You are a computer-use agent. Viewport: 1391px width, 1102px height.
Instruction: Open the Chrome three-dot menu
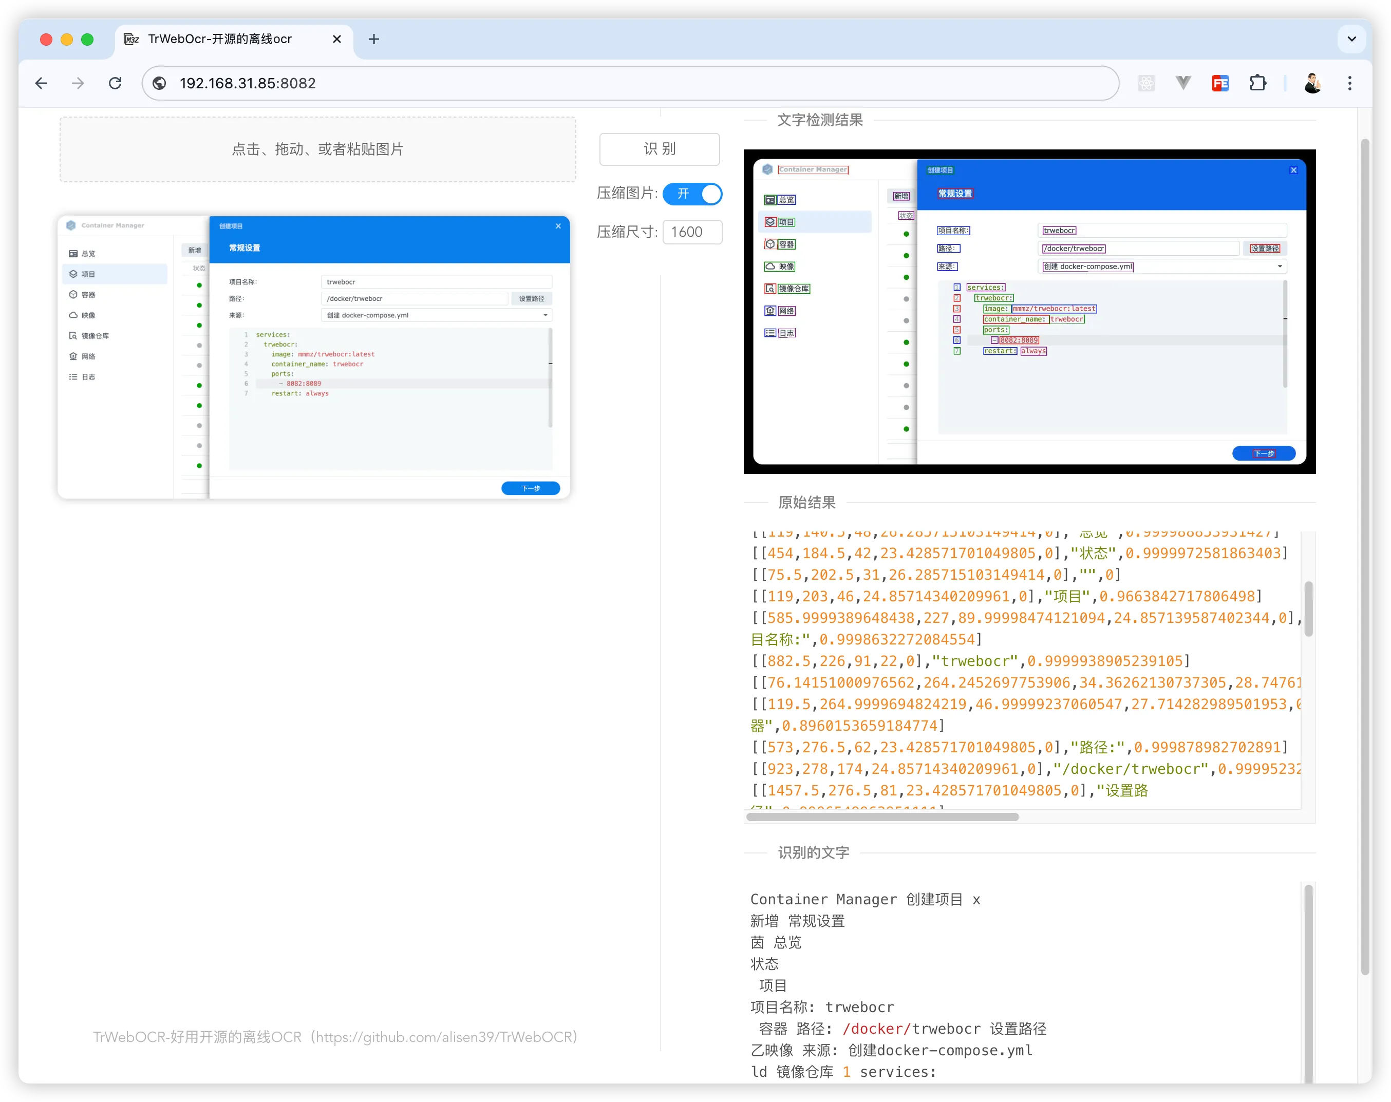1350,83
